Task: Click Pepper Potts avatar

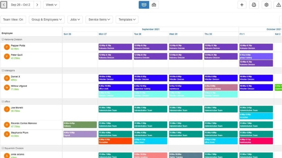Action: click(x=7, y=47)
